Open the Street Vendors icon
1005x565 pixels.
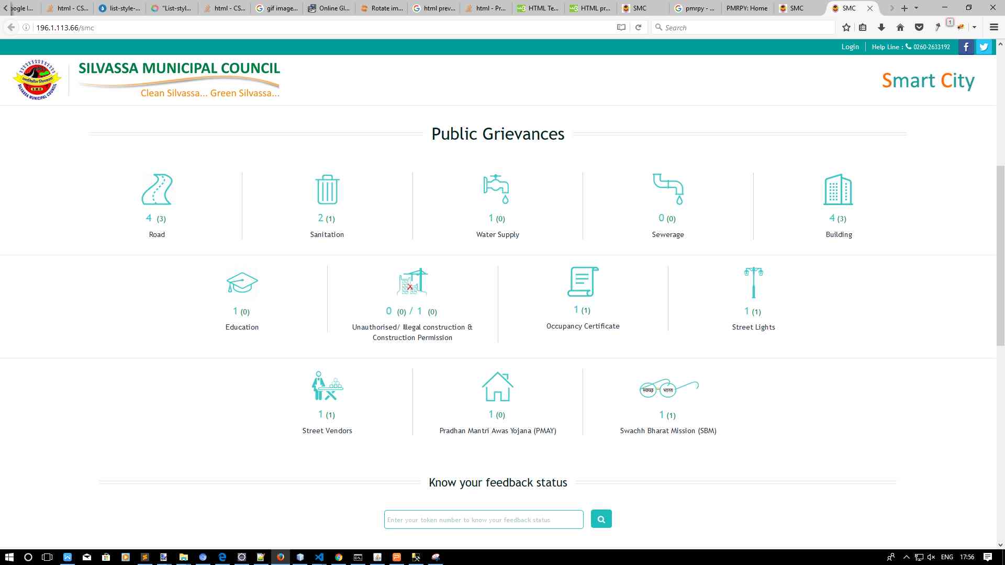click(x=327, y=386)
